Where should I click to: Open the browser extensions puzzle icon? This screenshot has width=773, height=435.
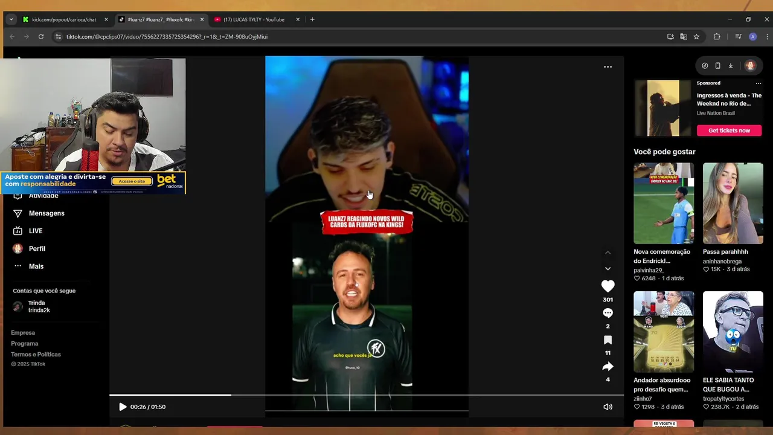[717, 36]
